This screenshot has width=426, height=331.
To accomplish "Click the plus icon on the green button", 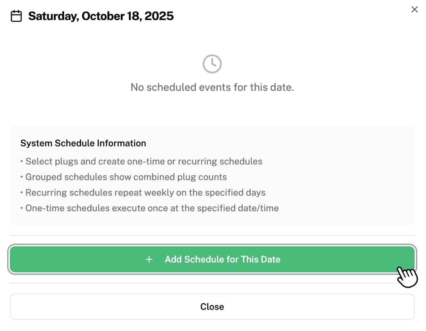I will [149, 259].
